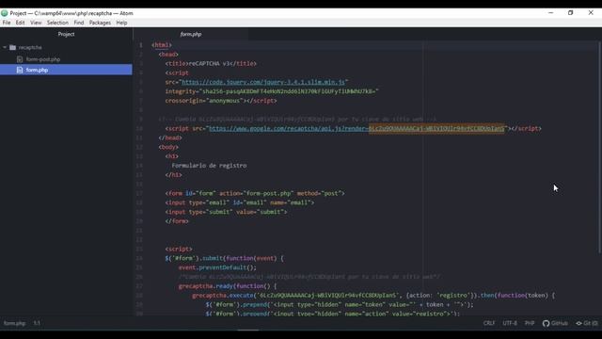Viewport: 602px width, 339px height.
Task: Restore down the Atom window
Action: click(x=571, y=12)
